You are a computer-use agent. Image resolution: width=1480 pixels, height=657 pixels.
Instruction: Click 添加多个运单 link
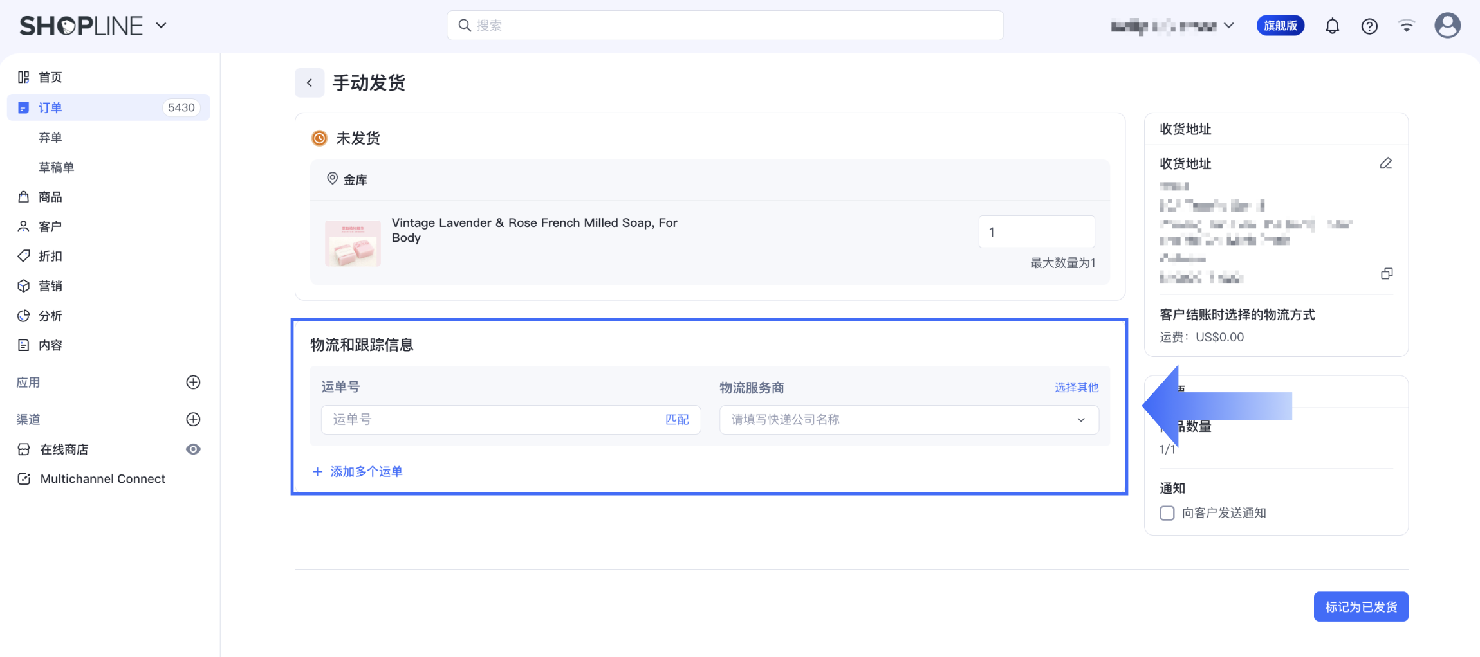pyautogui.click(x=358, y=472)
